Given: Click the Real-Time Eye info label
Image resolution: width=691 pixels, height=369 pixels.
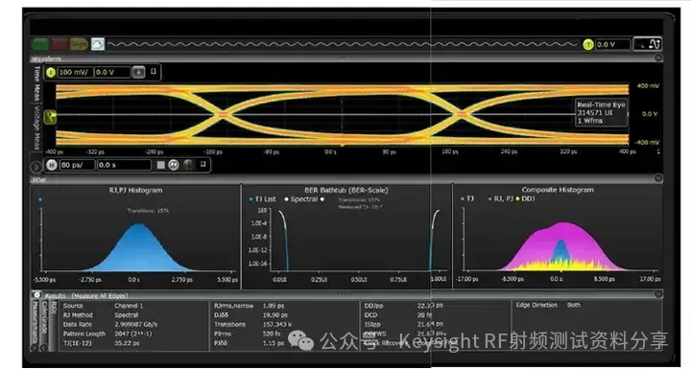Looking at the screenshot, I should click(x=601, y=113).
